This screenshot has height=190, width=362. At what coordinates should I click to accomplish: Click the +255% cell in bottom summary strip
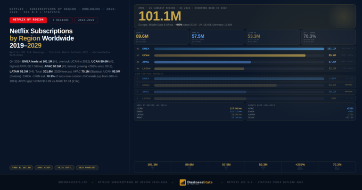point(300,167)
